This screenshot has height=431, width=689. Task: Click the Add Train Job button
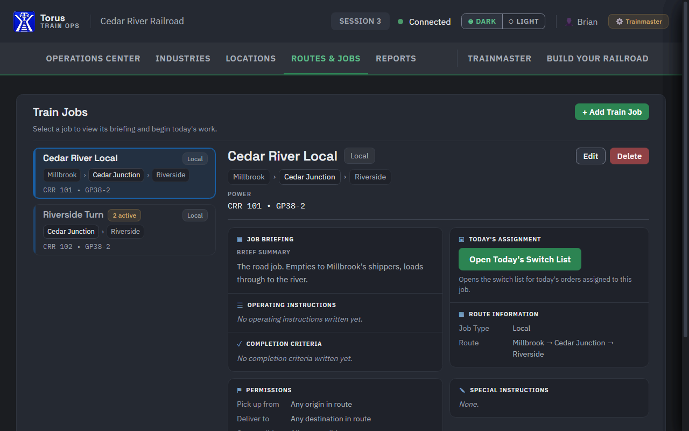click(x=612, y=112)
